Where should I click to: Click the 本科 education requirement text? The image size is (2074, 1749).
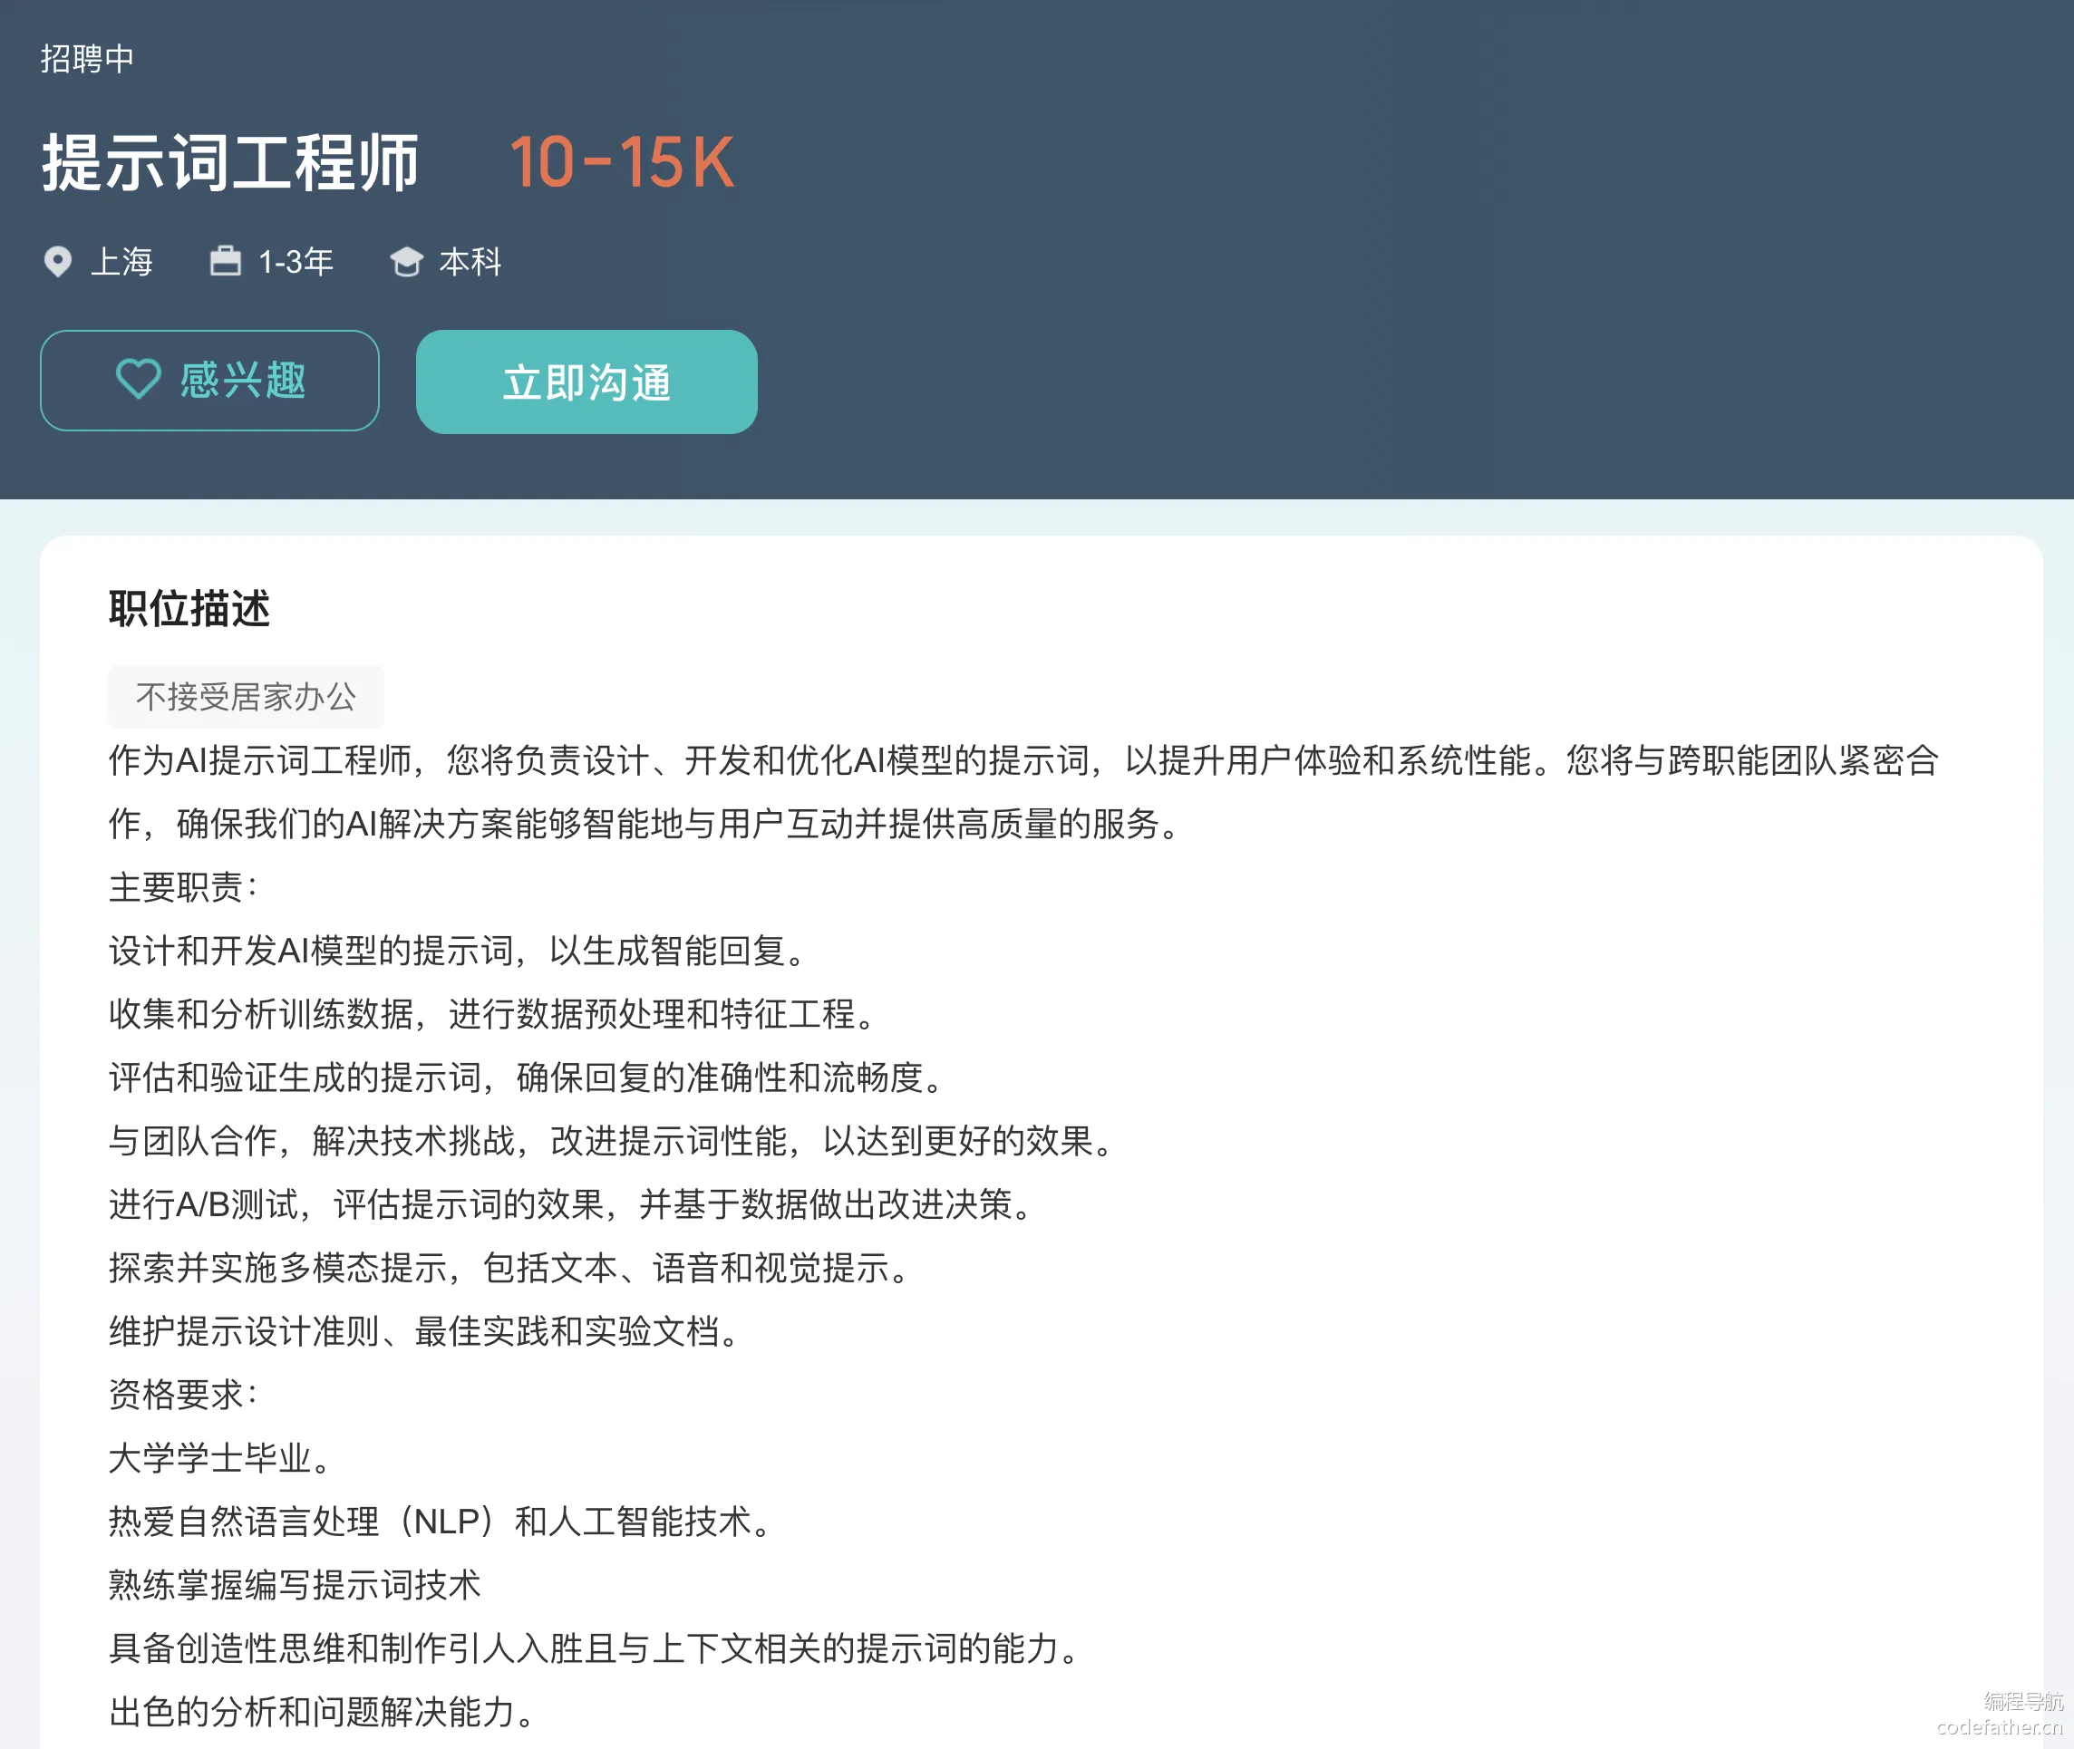[x=470, y=262]
